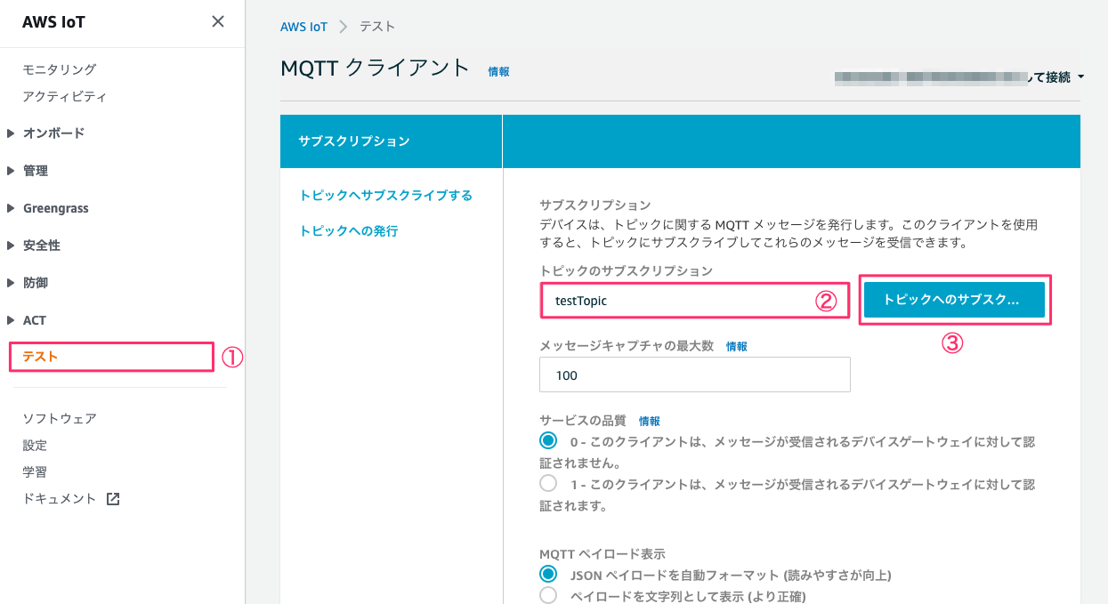The height and width of the screenshot is (604, 1108).
Task: Click the message capture value 100 field
Action: click(694, 374)
